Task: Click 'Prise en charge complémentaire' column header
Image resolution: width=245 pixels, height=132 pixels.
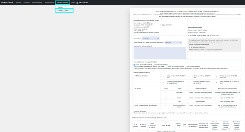Action: (x=227, y=89)
